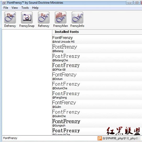Select the @Gungsuh font entry
The width and height of the screenshot is (142, 142).
click(x=97, y=123)
